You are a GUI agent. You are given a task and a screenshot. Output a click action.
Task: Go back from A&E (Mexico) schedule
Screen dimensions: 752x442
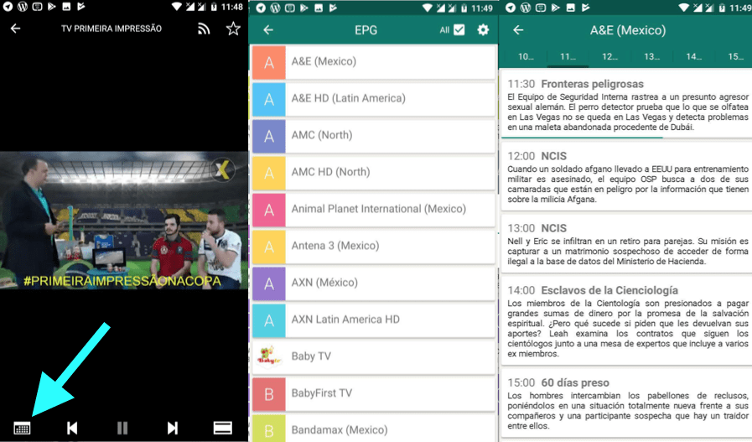point(518,30)
